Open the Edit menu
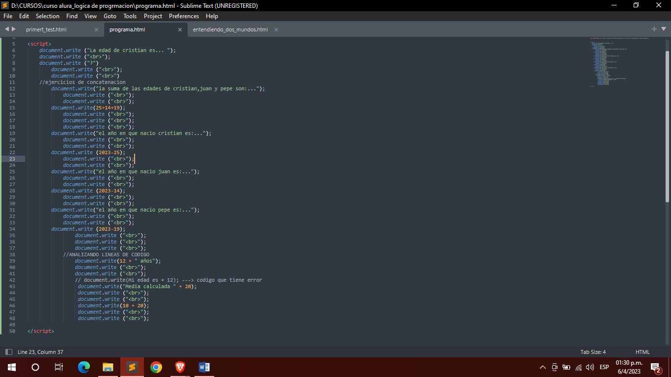This screenshot has width=671, height=377. point(24,16)
